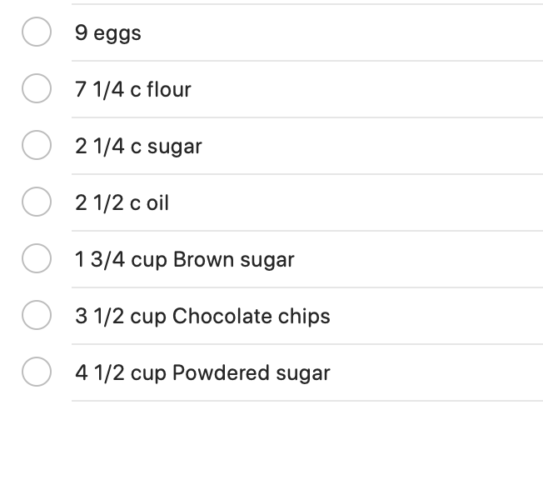This screenshot has width=543, height=480.
Task: Edit the '4 1/2 cup Powdered sugar' text
Action: pos(202,372)
